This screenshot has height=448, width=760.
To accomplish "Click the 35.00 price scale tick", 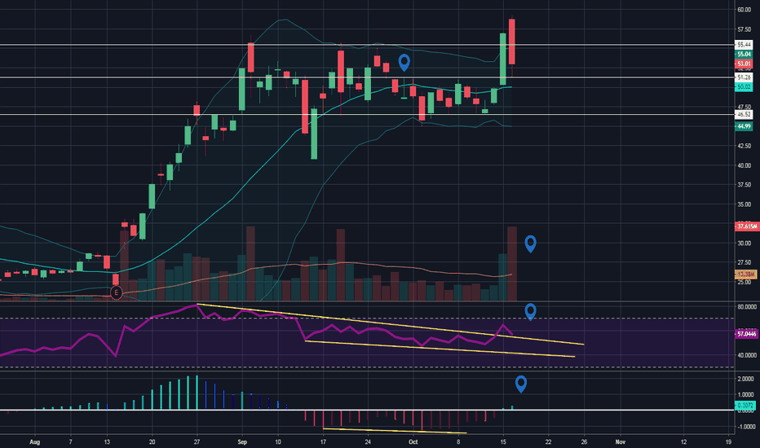I will (744, 204).
